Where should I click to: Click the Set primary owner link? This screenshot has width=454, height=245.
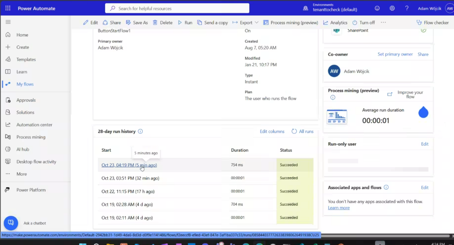pyautogui.click(x=395, y=54)
